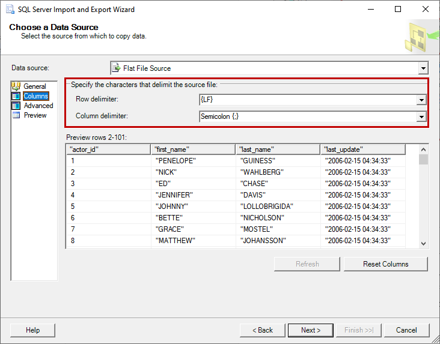Click the wizard title bar icon
This screenshot has height=344, width=440.
(x=10, y=10)
